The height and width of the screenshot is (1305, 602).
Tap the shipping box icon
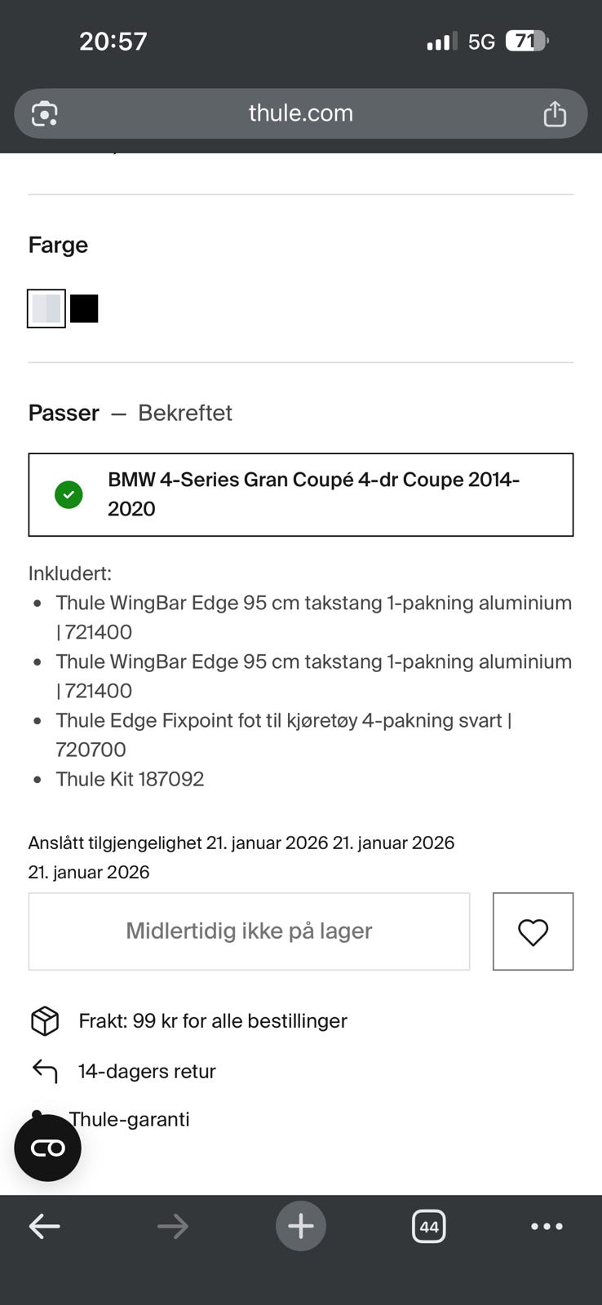tap(45, 1020)
